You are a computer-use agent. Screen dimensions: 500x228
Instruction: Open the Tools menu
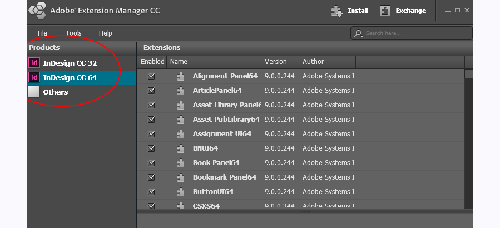[x=73, y=33]
